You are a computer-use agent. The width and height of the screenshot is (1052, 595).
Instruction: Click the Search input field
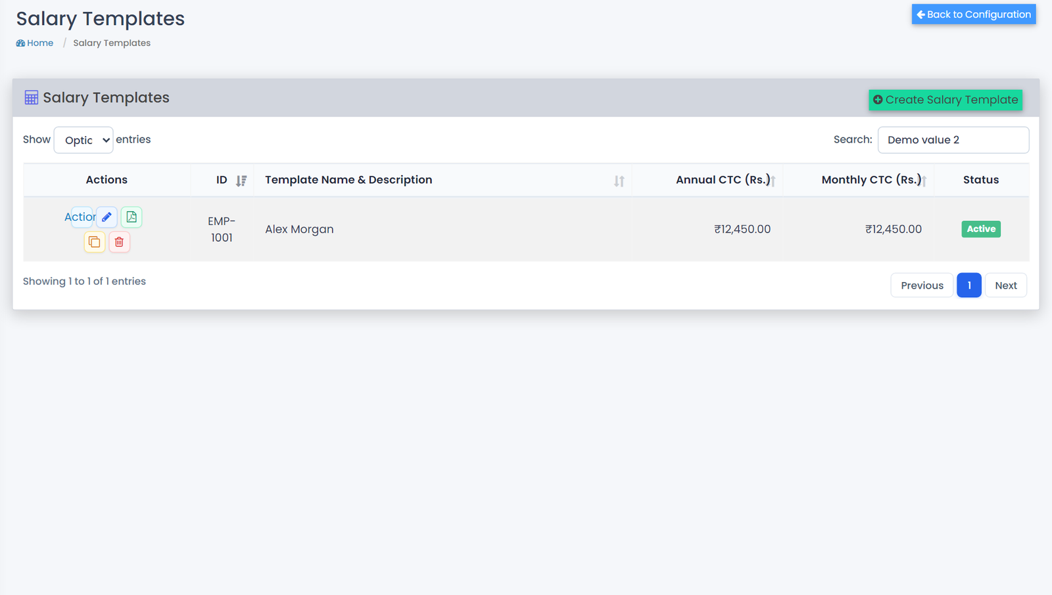953,140
